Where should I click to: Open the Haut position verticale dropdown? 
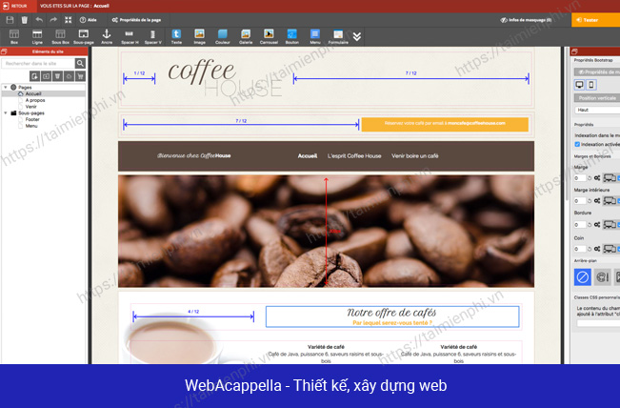pyautogui.click(x=597, y=110)
